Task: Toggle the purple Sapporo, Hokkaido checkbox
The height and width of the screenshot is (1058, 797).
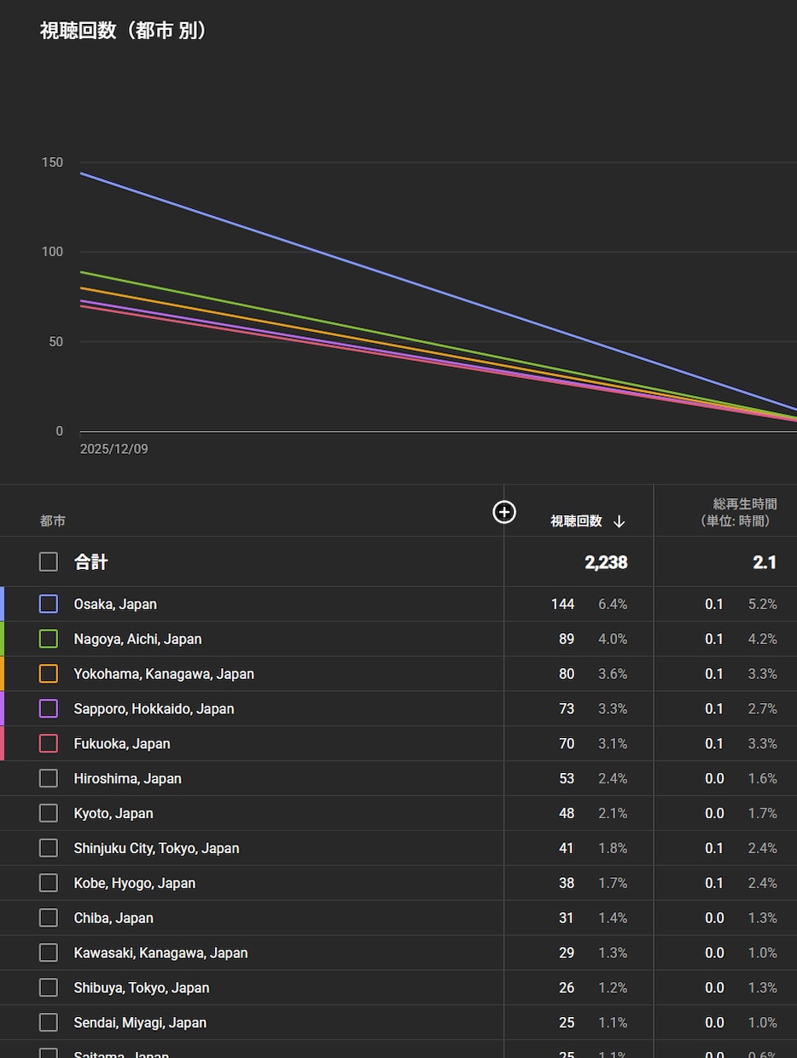Action: click(49, 709)
